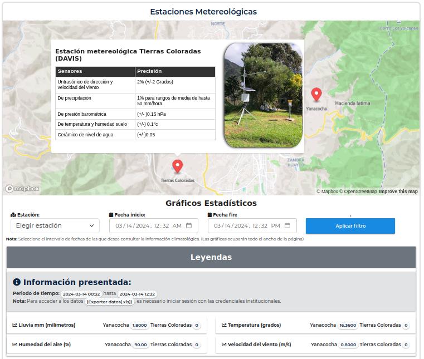
Task: Click the 2% (+/-2 Grados) precision cell
Action: (175, 85)
